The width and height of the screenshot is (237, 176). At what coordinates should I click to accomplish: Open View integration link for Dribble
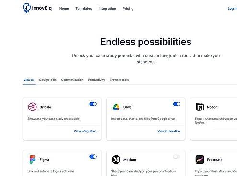tap(85, 131)
